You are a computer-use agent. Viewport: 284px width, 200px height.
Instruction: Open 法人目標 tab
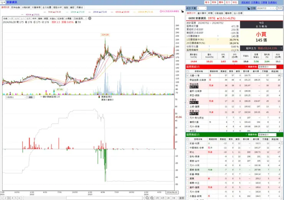(238, 13)
